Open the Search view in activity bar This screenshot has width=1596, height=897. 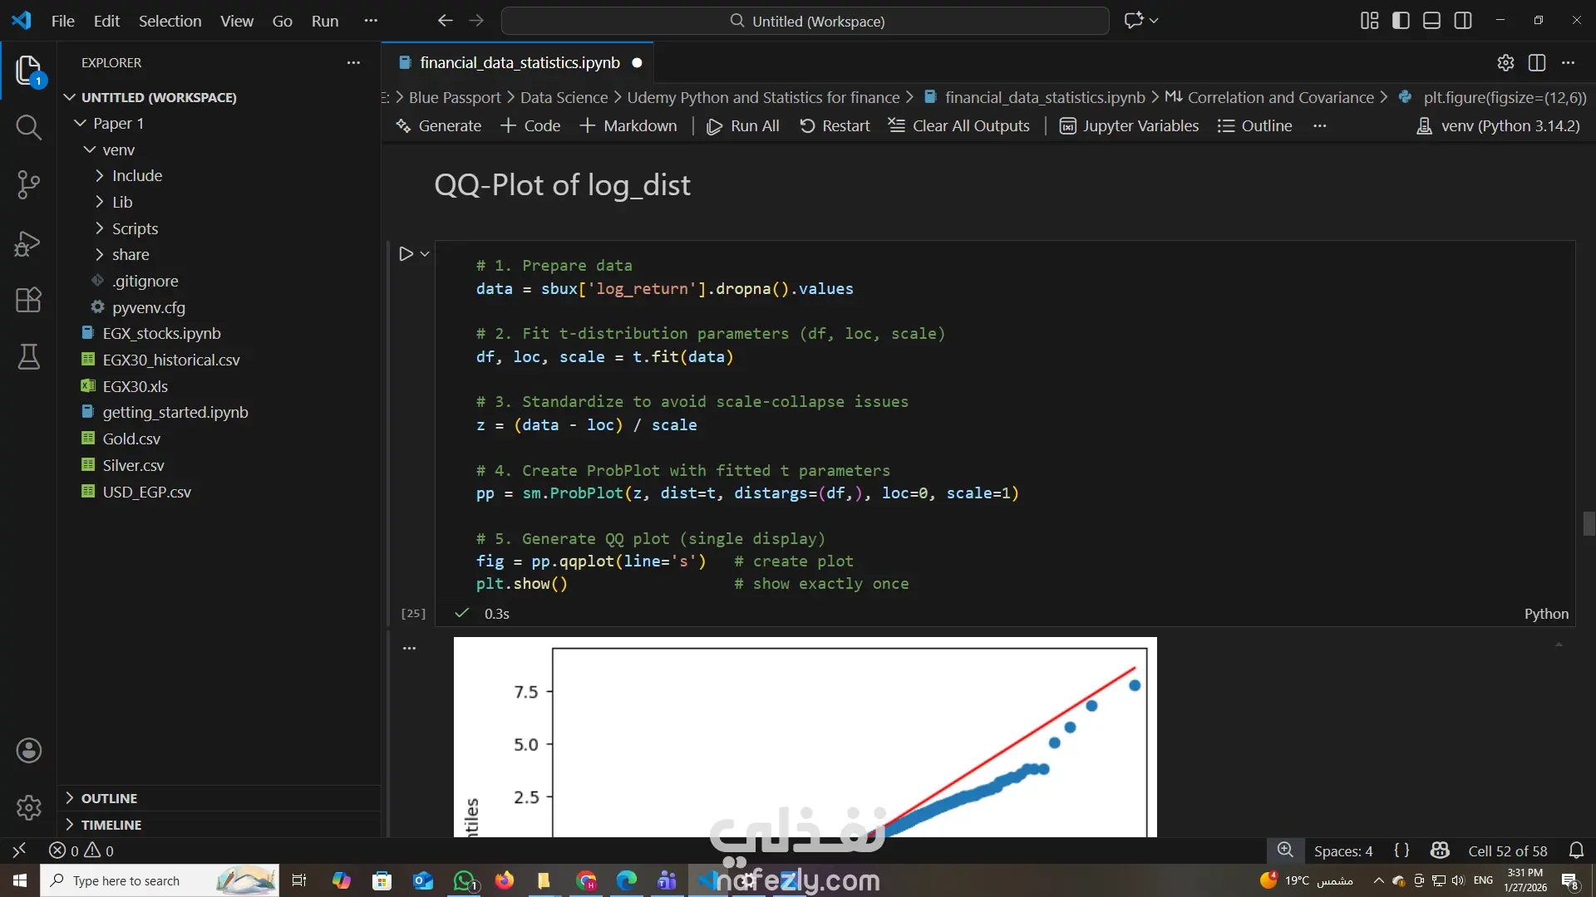click(28, 127)
